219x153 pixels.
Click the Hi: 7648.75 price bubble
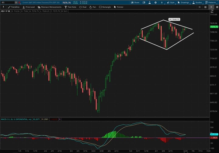[174, 19]
